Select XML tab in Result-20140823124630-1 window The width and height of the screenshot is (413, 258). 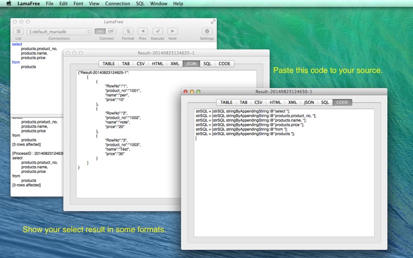point(292,102)
